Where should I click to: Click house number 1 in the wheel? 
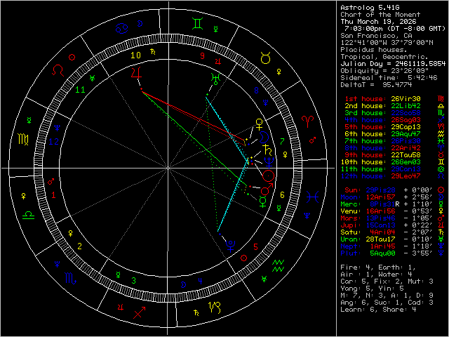(53, 195)
